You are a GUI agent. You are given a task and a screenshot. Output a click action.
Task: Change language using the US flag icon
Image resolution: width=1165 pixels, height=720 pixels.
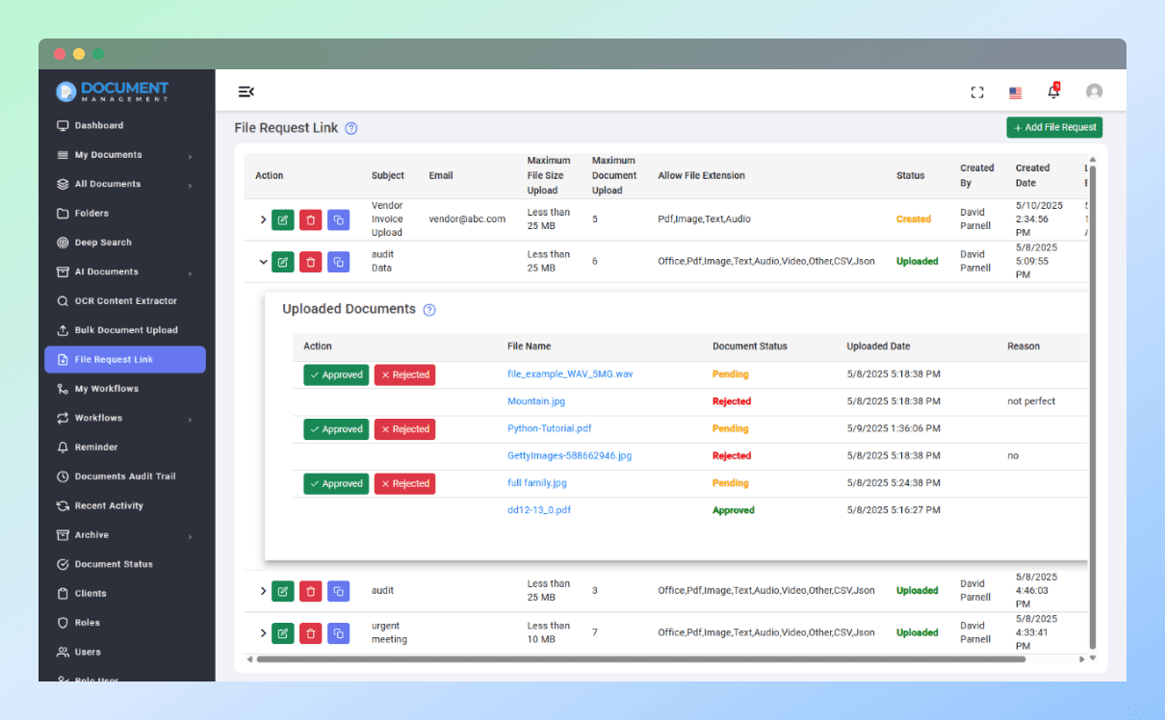[1015, 92]
